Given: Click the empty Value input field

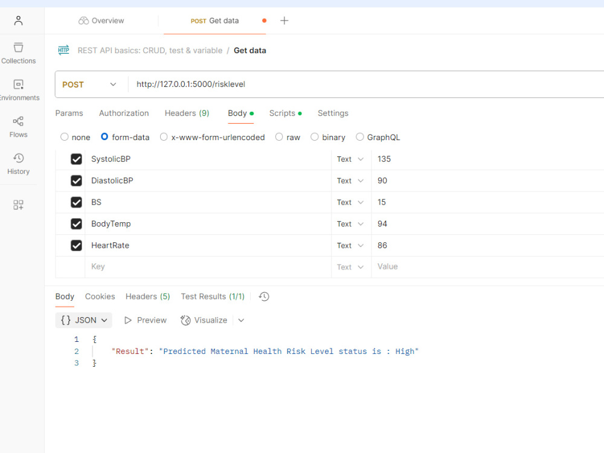Looking at the screenshot, I should coord(487,267).
